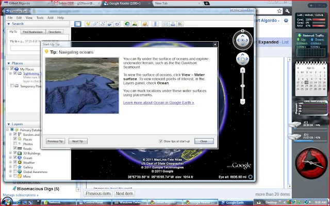Toggle the Weather layer checkbox
The height and width of the screenshot is (206, 330).
point(15,162)
